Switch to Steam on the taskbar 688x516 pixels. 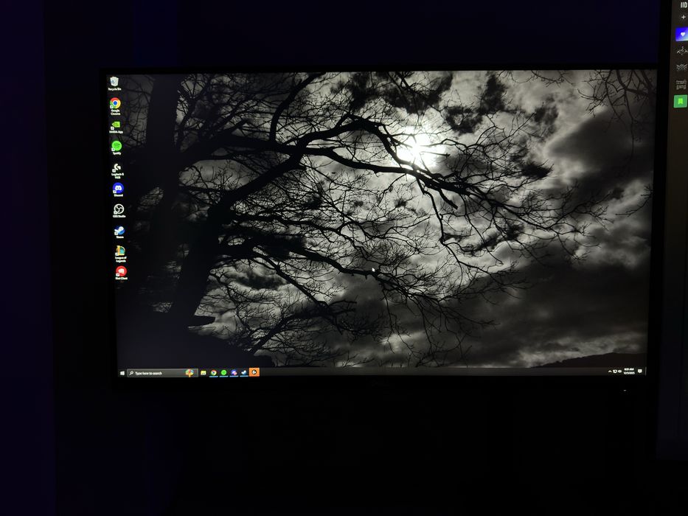tap(244, 372)
